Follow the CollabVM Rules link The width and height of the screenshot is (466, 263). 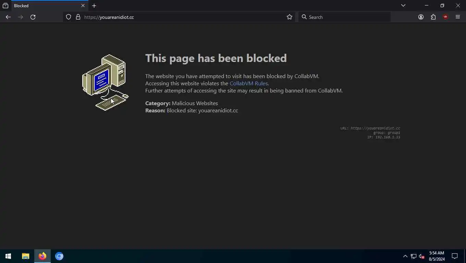click(248, 84)
